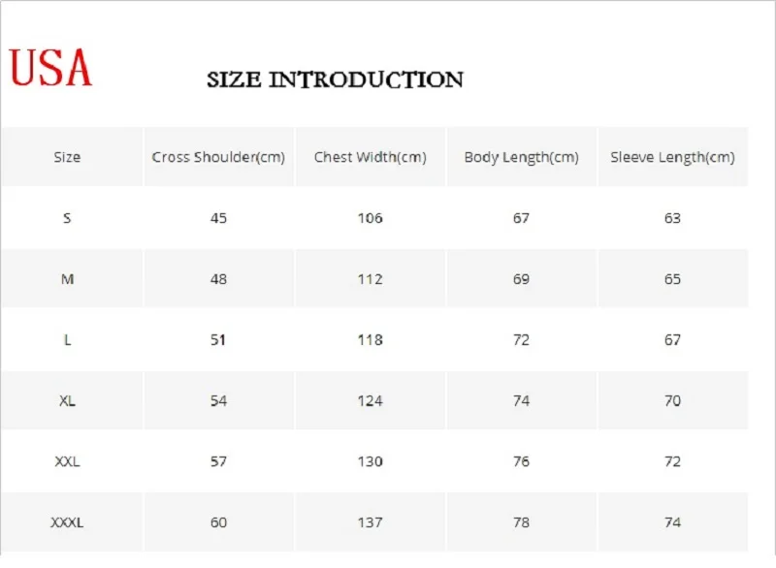
Task: Select cross shoulder value 48
Action: (218, 279)
